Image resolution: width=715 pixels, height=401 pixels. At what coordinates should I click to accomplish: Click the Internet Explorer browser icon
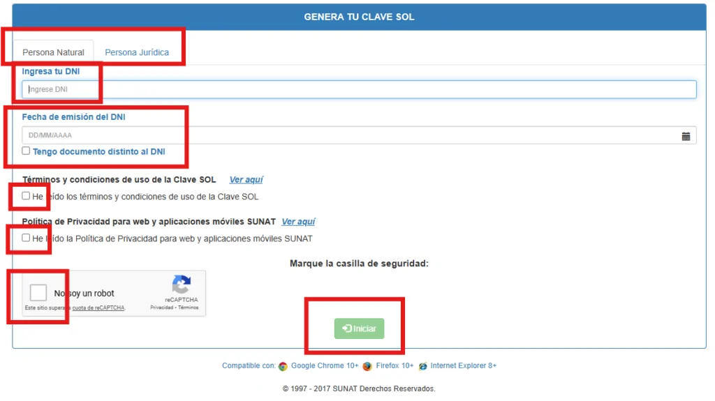(422, 366)
